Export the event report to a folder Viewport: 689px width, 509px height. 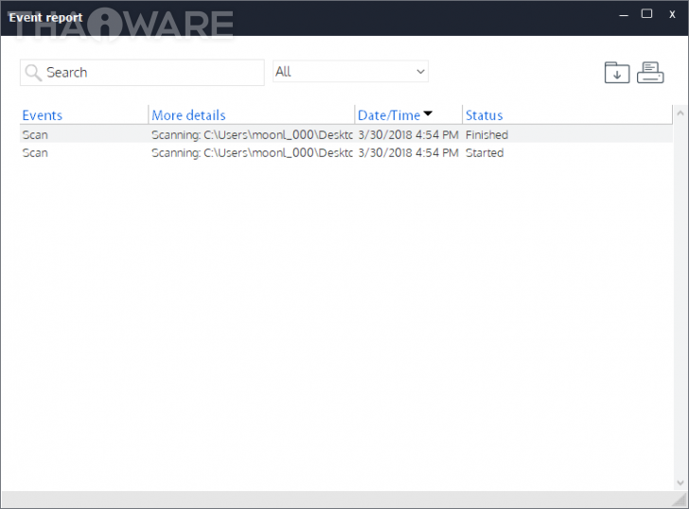click(617, 73)
